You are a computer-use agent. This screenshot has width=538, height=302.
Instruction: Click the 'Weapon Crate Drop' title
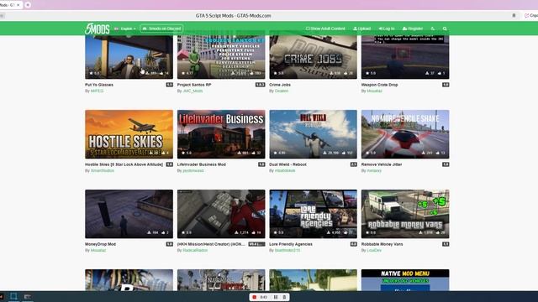tap(379, 85)
